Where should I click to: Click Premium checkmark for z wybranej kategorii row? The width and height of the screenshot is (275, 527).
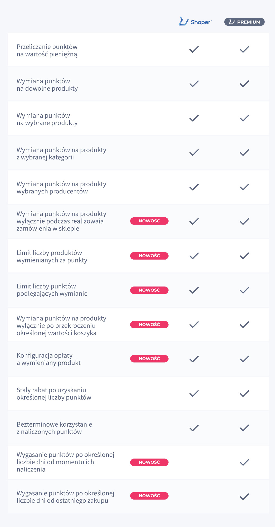coord(244,153)
